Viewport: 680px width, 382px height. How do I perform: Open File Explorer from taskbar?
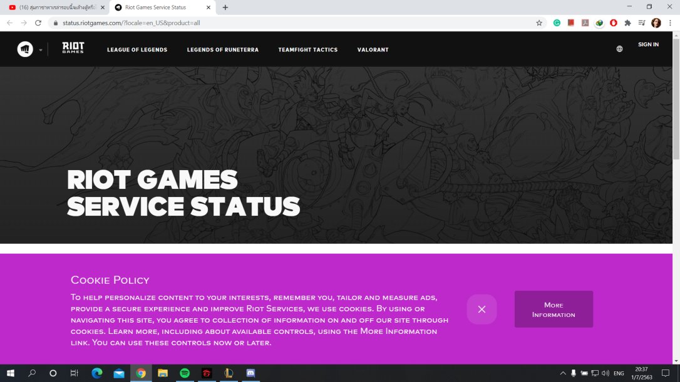pyautogui.click(x=163, y=373)
